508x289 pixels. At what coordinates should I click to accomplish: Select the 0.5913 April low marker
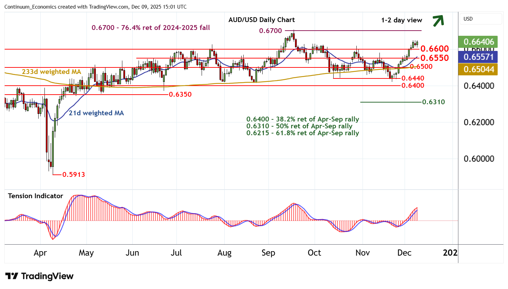pyautogui.click(x=74, y=174)
